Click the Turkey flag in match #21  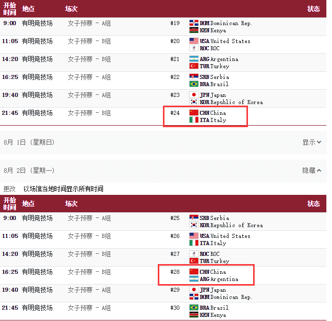tap(194, 66)
